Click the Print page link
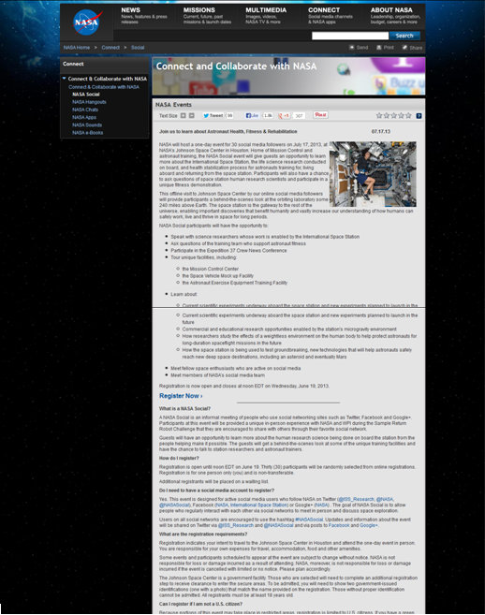The image size is (485, 615). [x=385, y=48]
